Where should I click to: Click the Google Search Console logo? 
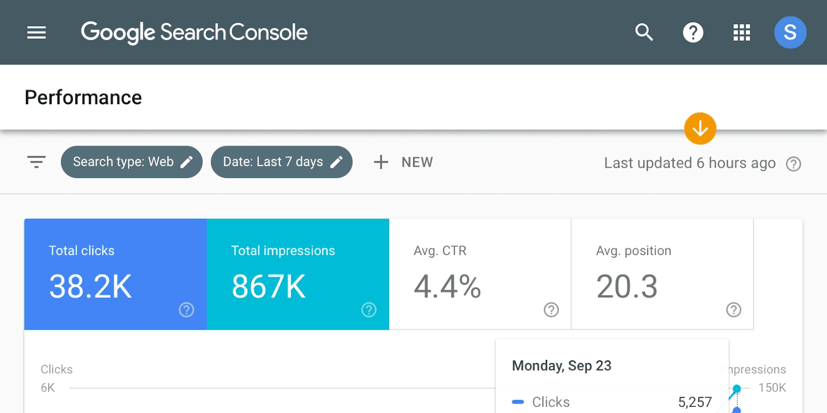(194, 33)
